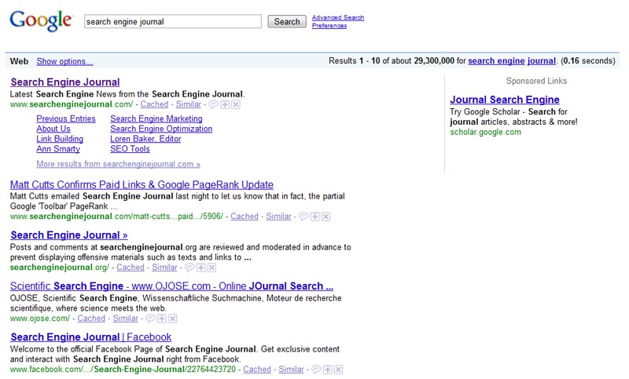Open Search Engine Journal | Facebook result
The width and height of the screenshot is (629, 379).
click(91, 337)
